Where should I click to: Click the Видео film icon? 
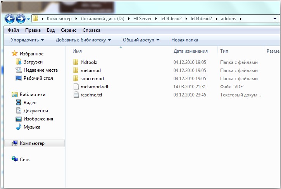[x=19, y=103]
